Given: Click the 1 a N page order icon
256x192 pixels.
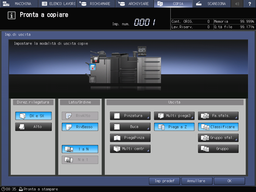Looking at the screenshot, I should click(69, 149).
